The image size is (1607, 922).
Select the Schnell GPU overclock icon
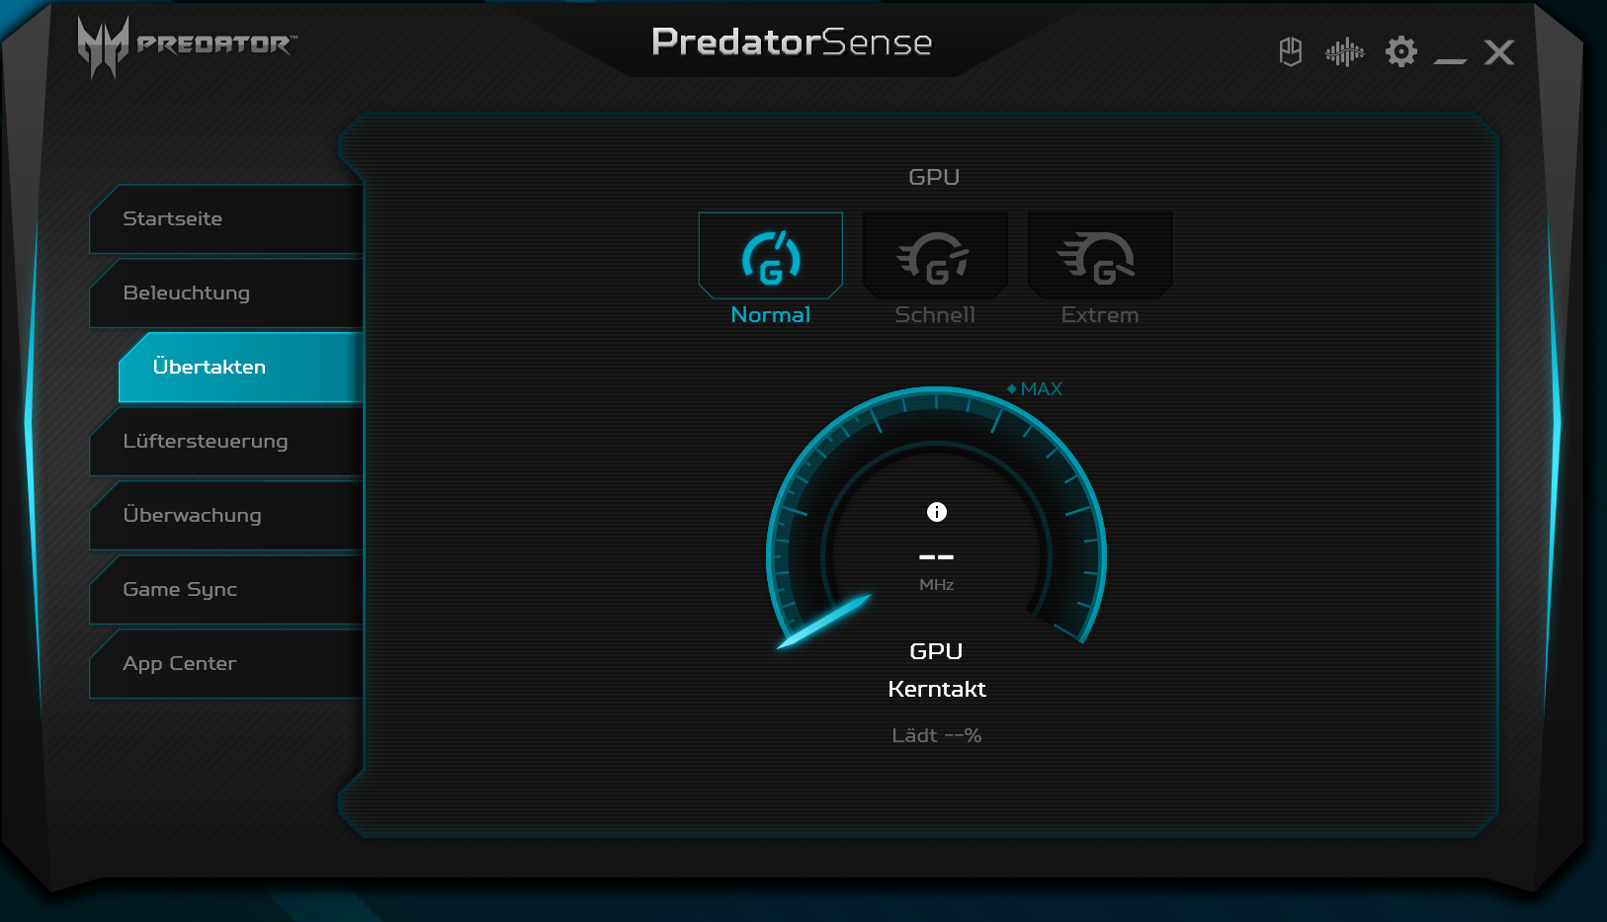point(935,255)
